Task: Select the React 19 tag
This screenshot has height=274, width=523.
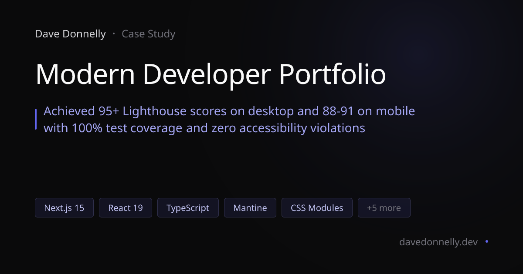Action: [126, 208]
